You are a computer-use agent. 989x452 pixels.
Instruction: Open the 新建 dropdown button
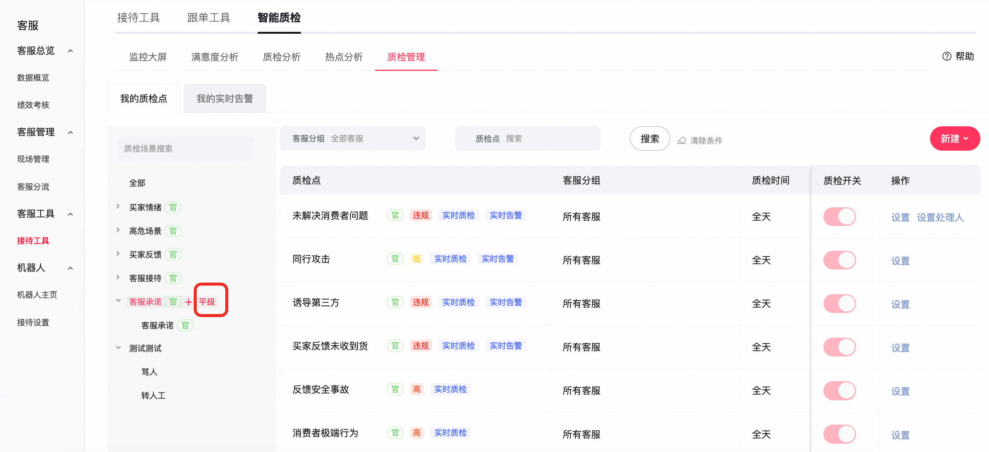[954, 139]
